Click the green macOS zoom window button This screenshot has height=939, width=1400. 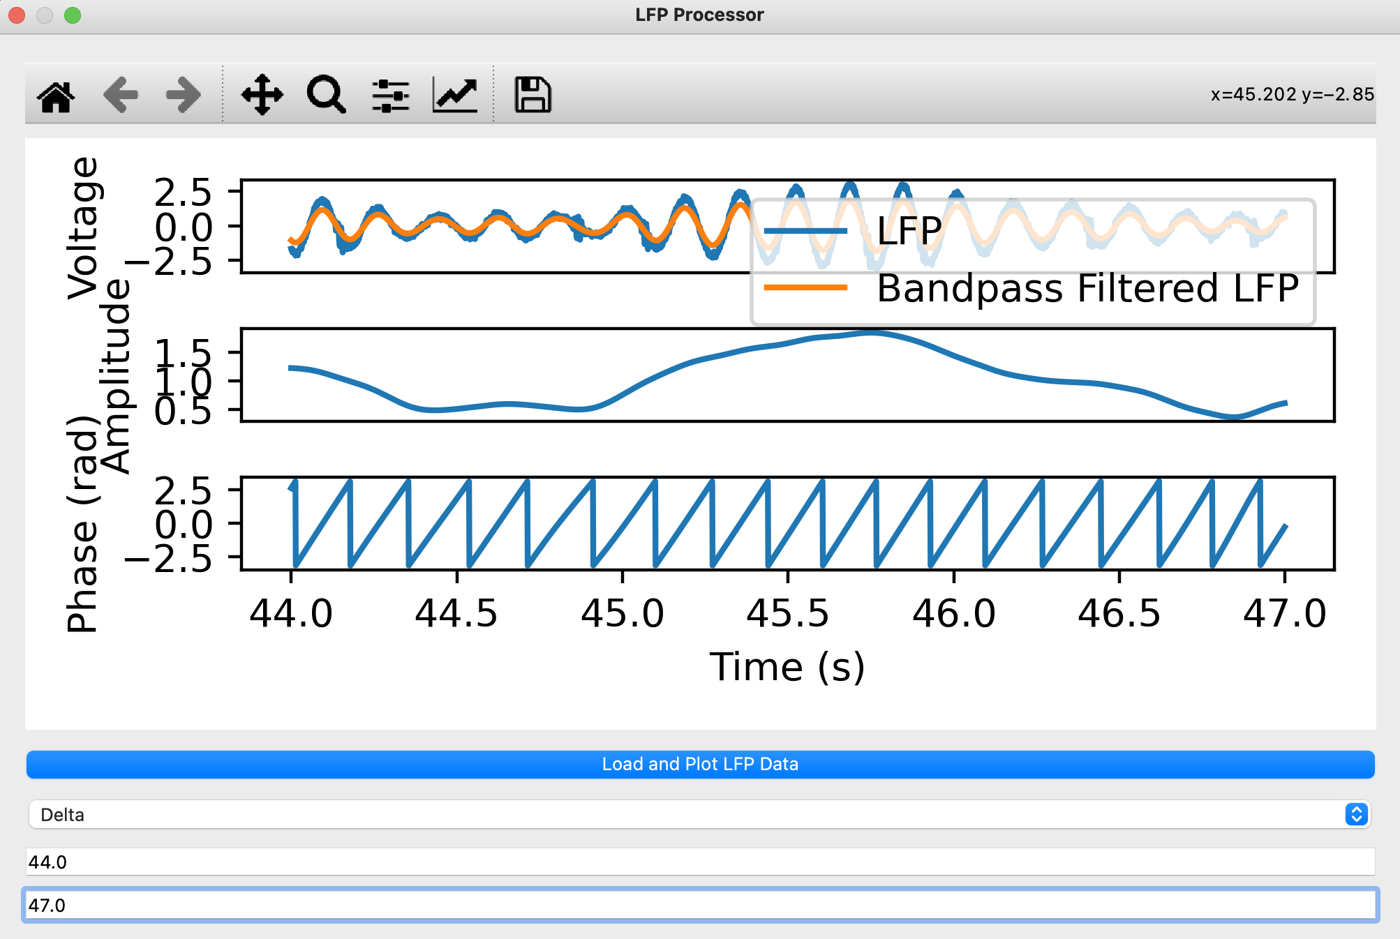click(73, 15)
